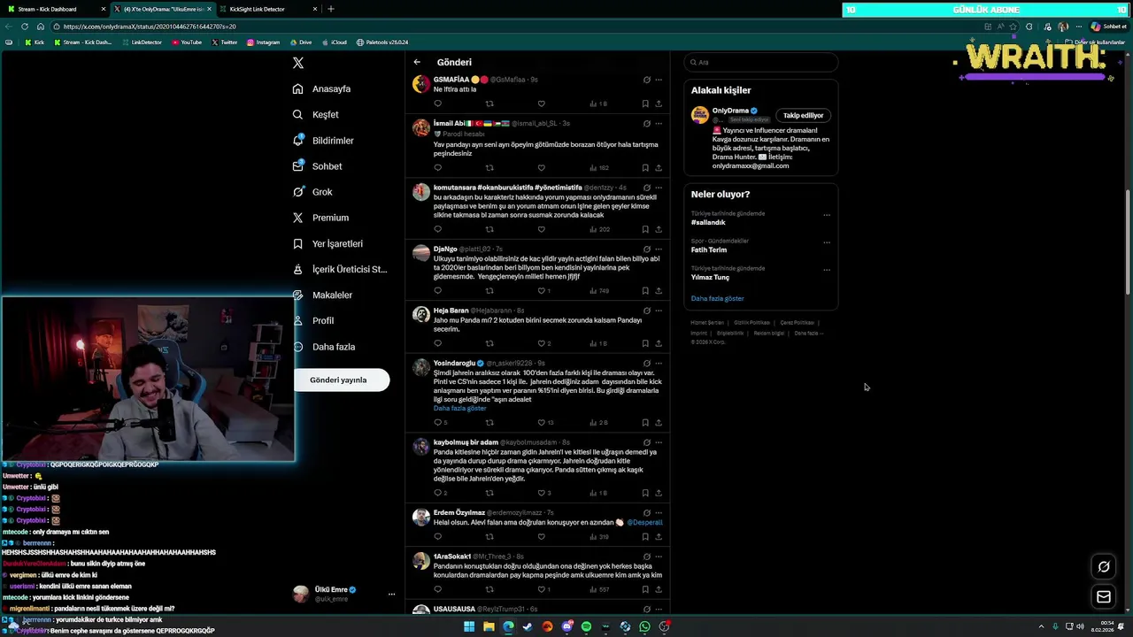Viewport: 1133px width, 637px height.
Task: Go back with Gönderi arrow
Action: pyautogui.click(x=417, y=62)
